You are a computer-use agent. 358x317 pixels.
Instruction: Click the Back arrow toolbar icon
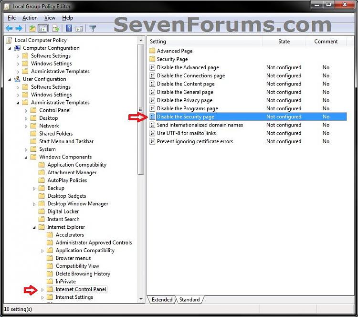(9, 28)
